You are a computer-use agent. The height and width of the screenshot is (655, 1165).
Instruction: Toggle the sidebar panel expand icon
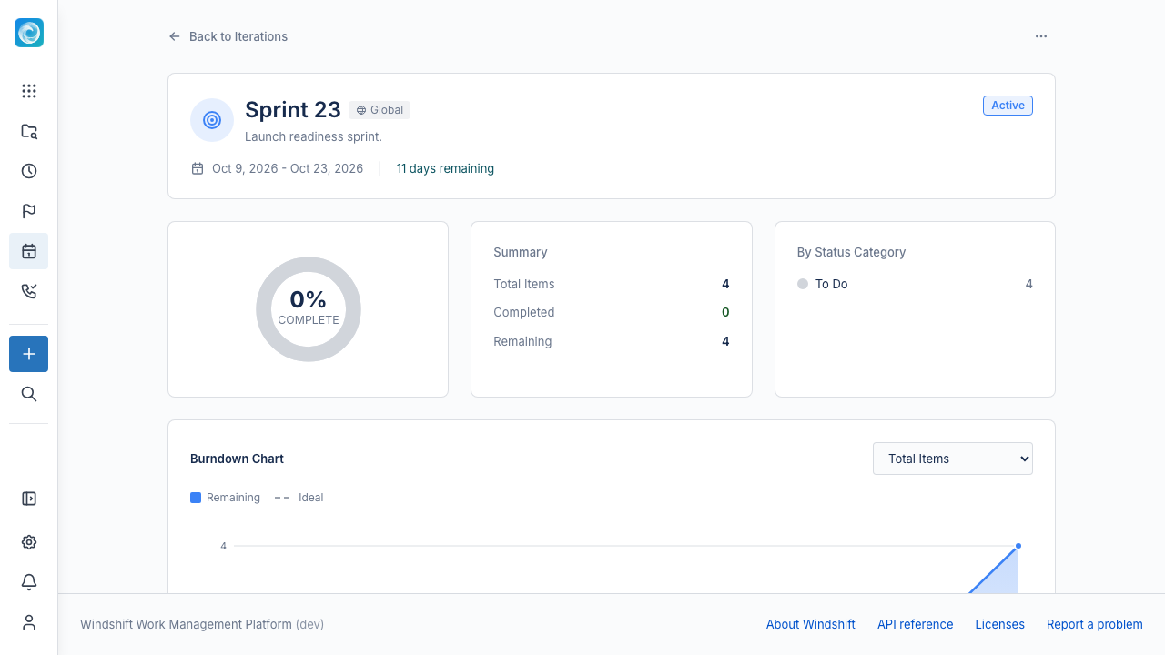tap(29, 499)
